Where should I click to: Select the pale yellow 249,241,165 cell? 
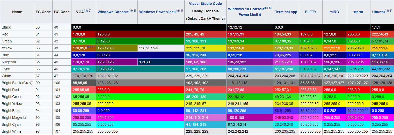coord(250,104)
